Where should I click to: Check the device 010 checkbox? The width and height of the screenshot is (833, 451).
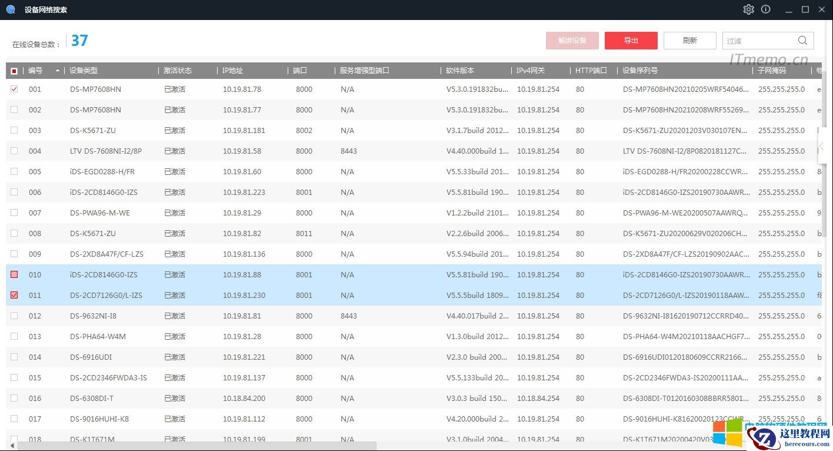14,274
